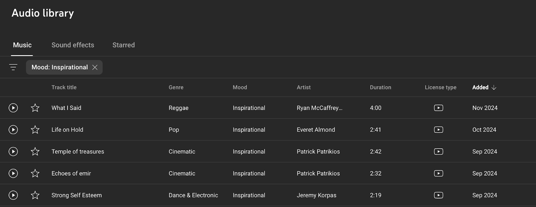Play the track What I Said
536x207 pixels.
(13, 108)
